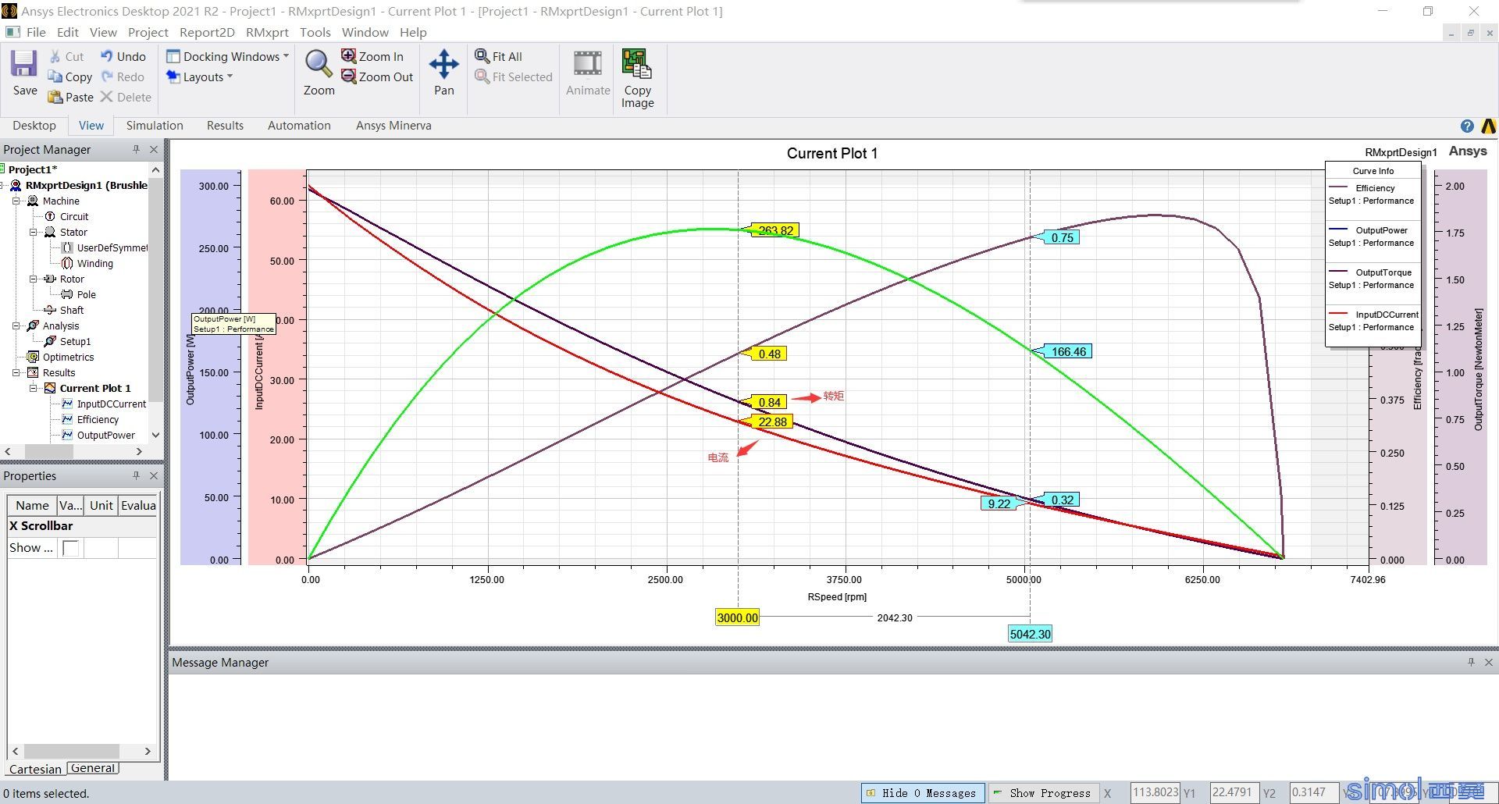Select the Optimetrics tree item
This screenshot has width=1499, height=804.
pos(68,357)
